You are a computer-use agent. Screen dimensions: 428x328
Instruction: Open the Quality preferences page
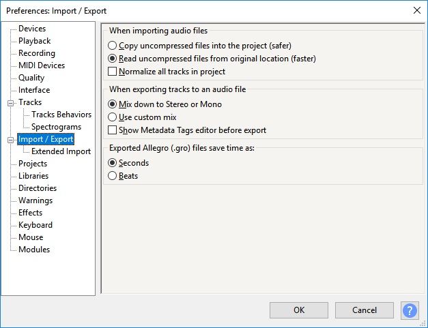click(x=31, y=78)
